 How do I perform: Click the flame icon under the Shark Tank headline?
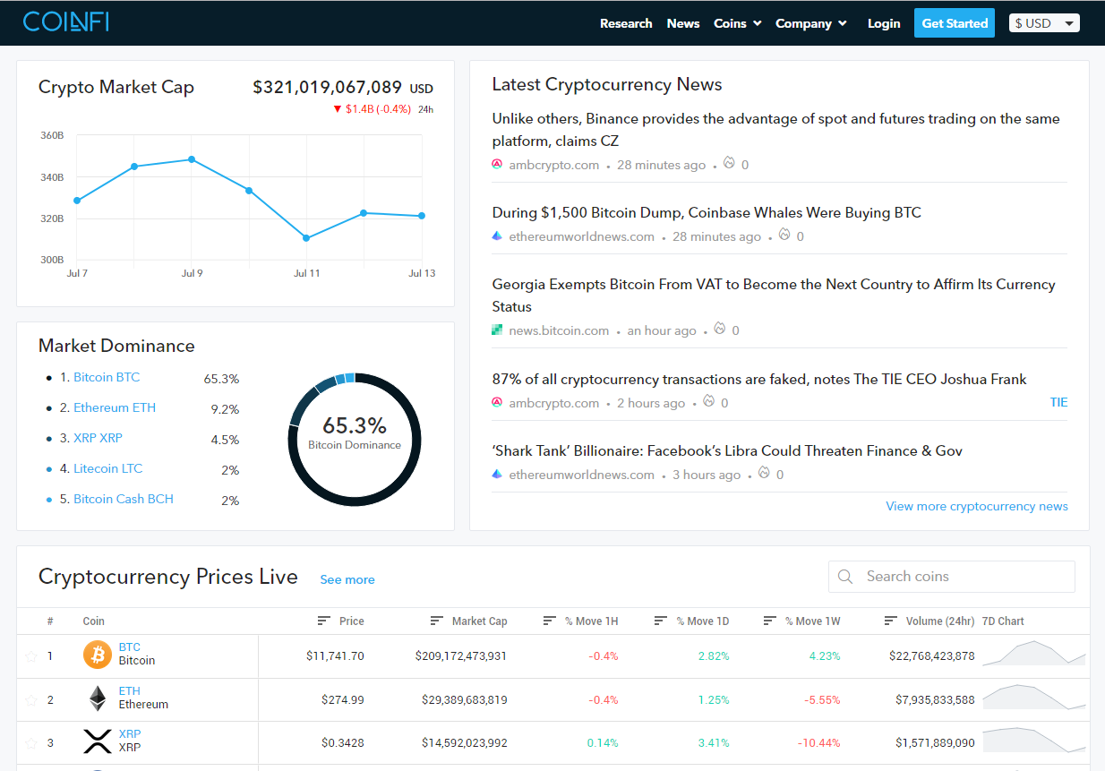point(765,473)
